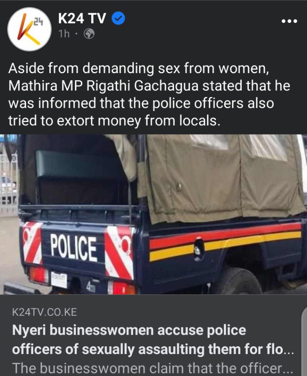Image resolution: width=307 pixels, height=376 pixels.
Task: Tap the 1h post timestamp
Action: 64,34
